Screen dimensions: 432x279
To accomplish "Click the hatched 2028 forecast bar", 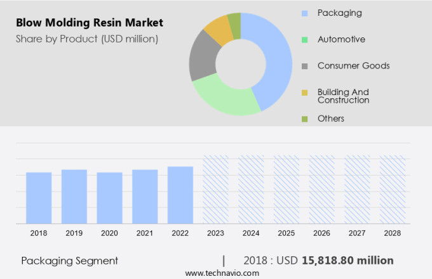I will coord(393,190).
